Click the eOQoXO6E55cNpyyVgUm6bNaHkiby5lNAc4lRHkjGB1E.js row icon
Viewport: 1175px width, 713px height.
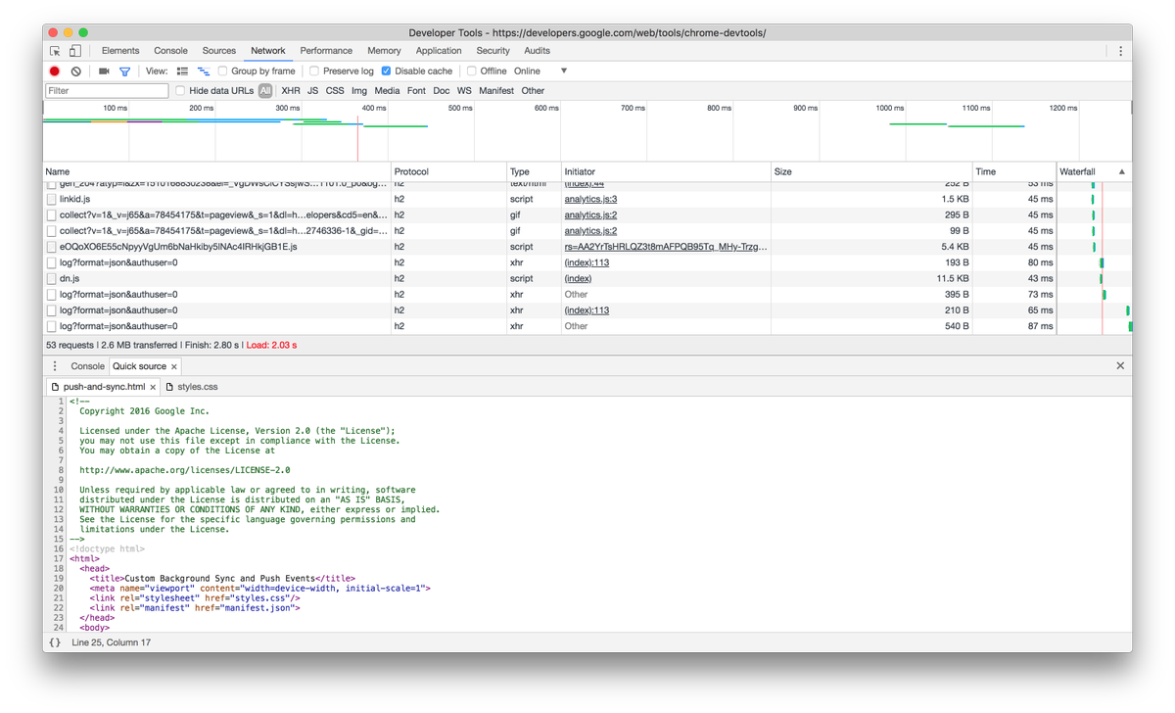pyautogui.click(x=52, y=247)
